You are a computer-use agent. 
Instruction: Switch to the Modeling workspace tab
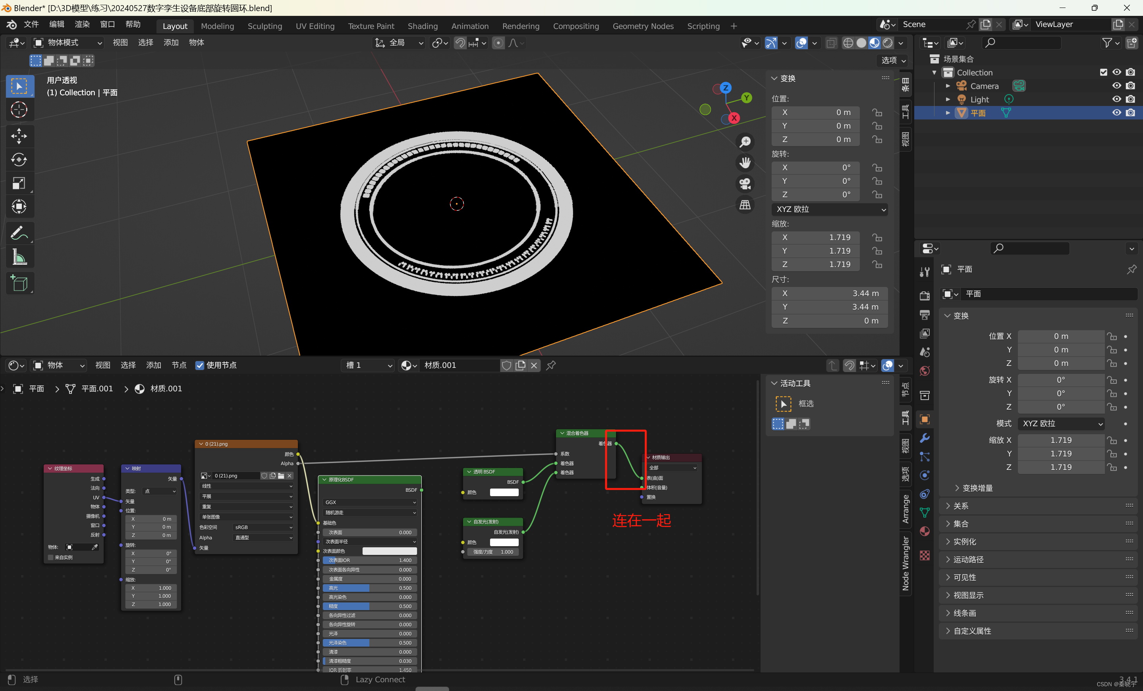coord(217,25)
